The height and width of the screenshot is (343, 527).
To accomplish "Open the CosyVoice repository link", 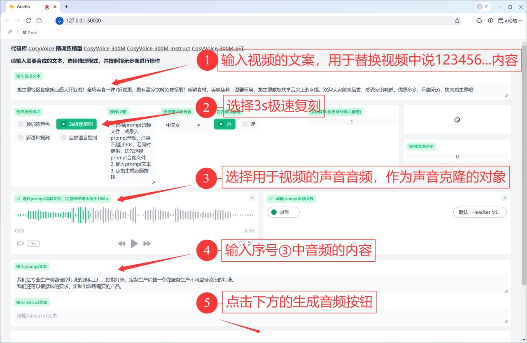I will tap(41, 48).
